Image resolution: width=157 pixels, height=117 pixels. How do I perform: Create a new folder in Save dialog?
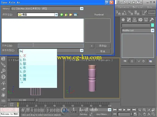pos(71,15)
